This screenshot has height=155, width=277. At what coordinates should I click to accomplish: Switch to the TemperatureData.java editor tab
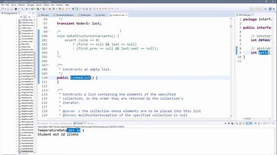[x=63, y=15]
